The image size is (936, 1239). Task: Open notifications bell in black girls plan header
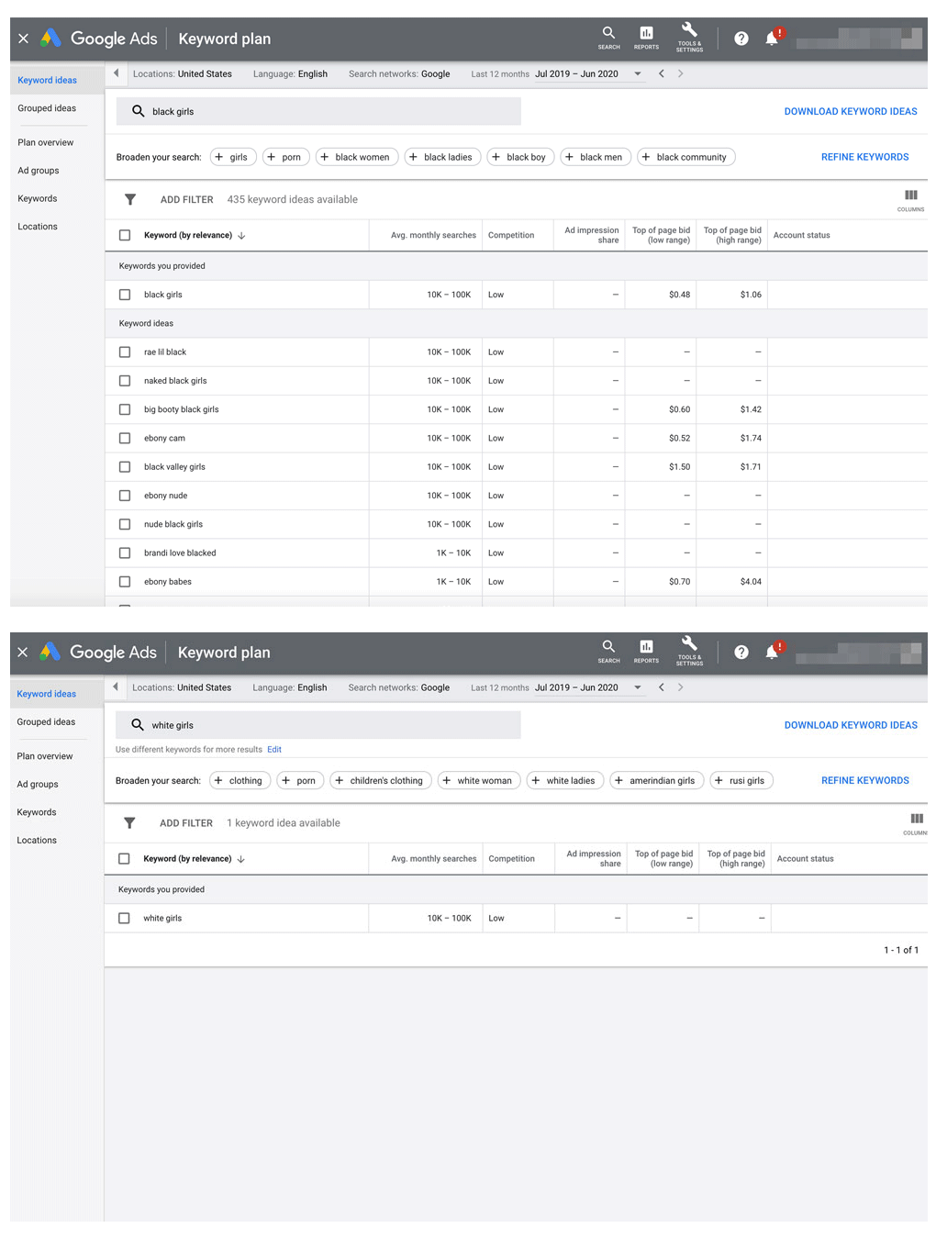click(x=772, y=39)
